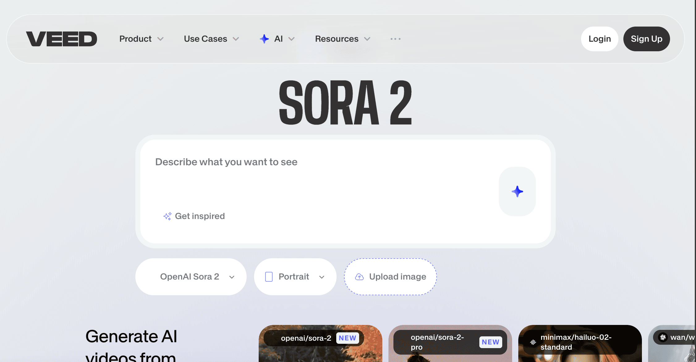Click the Login button
The height and width of the screenshot is (362, 696).
(x=600, y=39)
